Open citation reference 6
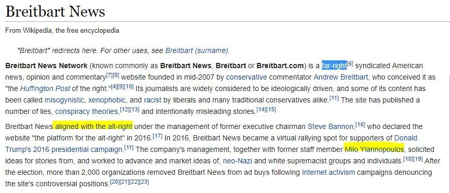Screen dimensions: 450x193 (x=350, y=63)
